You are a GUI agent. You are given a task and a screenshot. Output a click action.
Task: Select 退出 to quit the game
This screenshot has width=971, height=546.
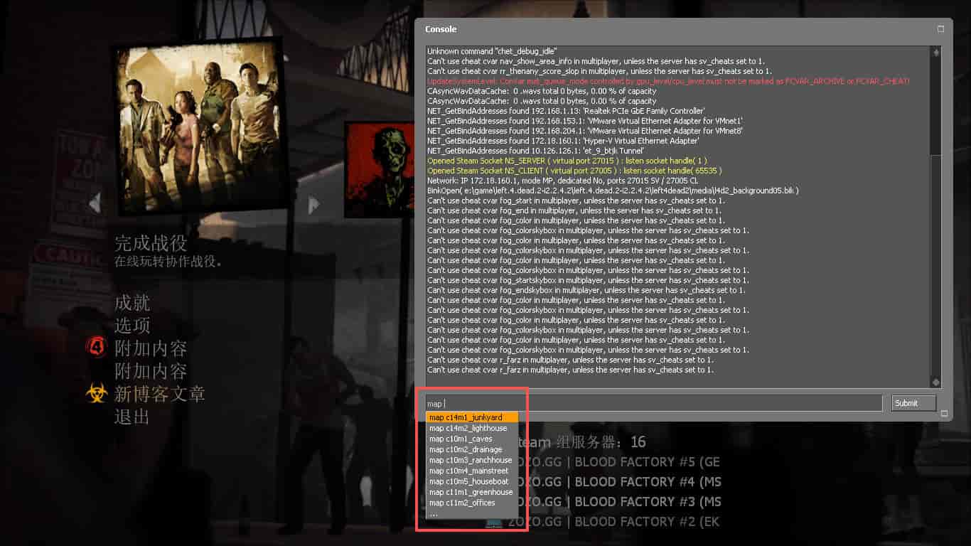point(132,416)
